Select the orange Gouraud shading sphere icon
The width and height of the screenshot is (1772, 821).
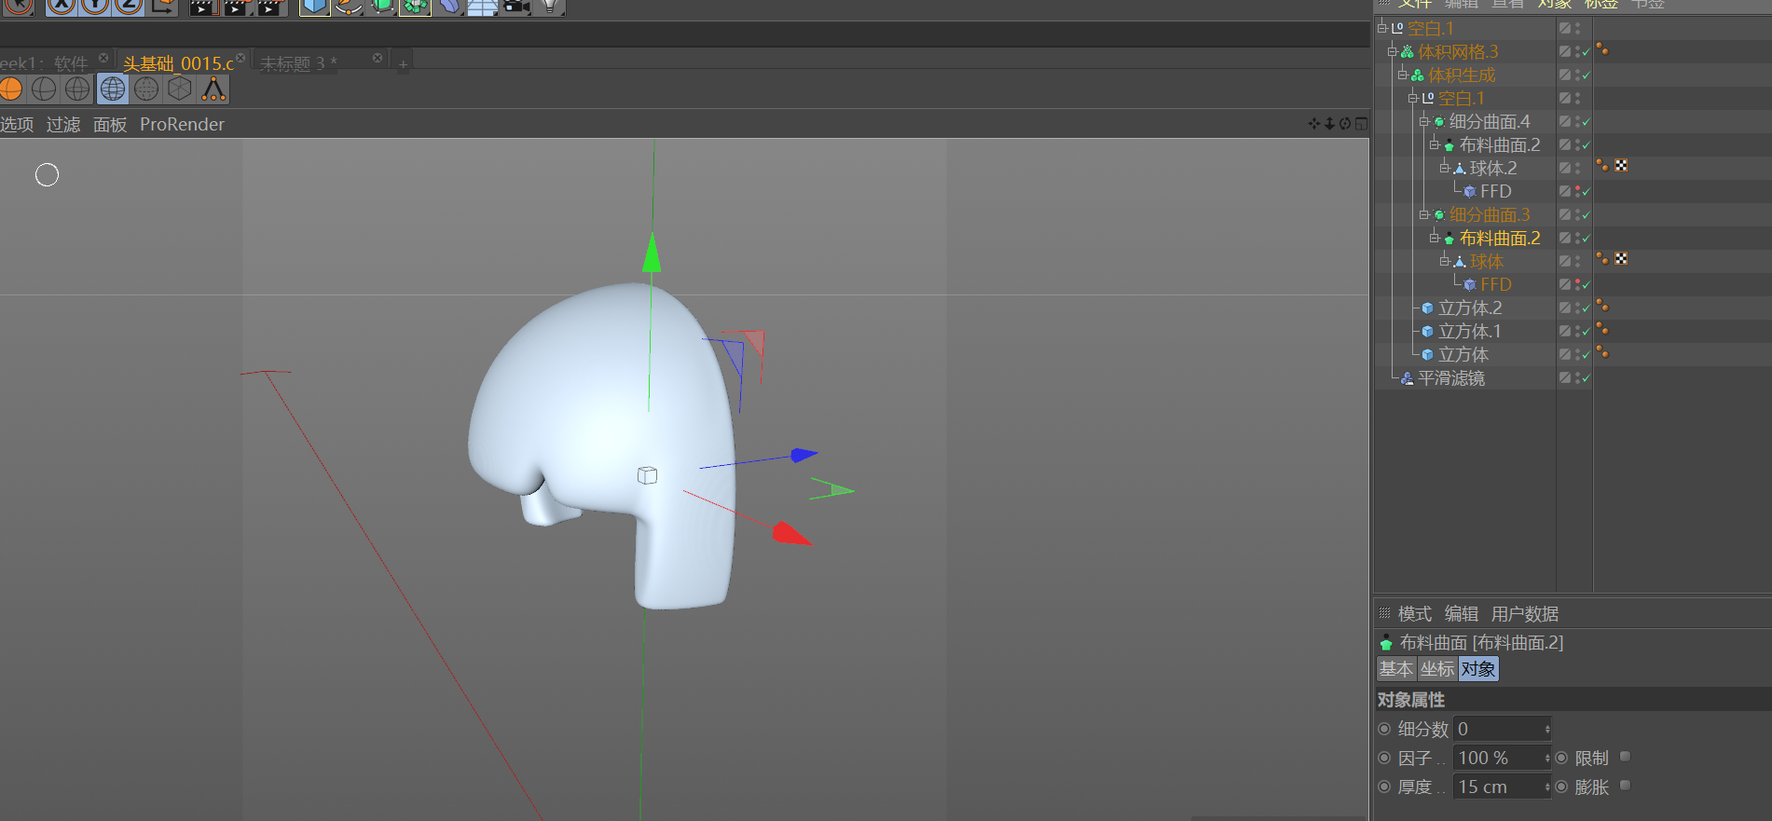[11, 89]
